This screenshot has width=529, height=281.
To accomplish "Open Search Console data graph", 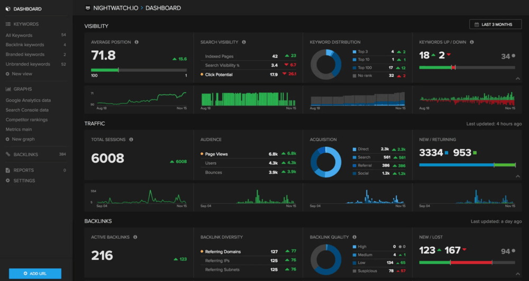I will (x=27, y=110).
